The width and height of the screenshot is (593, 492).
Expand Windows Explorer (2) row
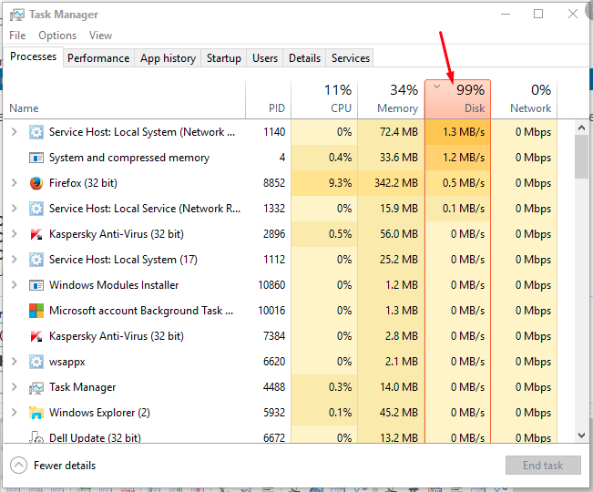click(x=15, y=413)
